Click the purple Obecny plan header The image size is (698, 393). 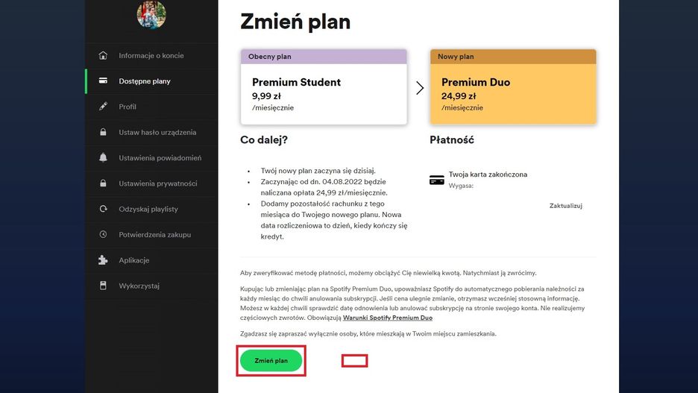pos(324,57)
